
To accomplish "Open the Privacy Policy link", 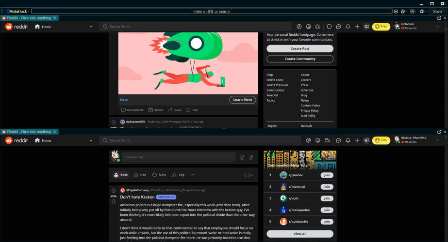I will tap(310, 111).
